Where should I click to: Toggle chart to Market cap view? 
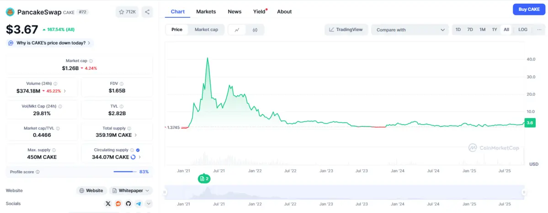pos(206,30)
